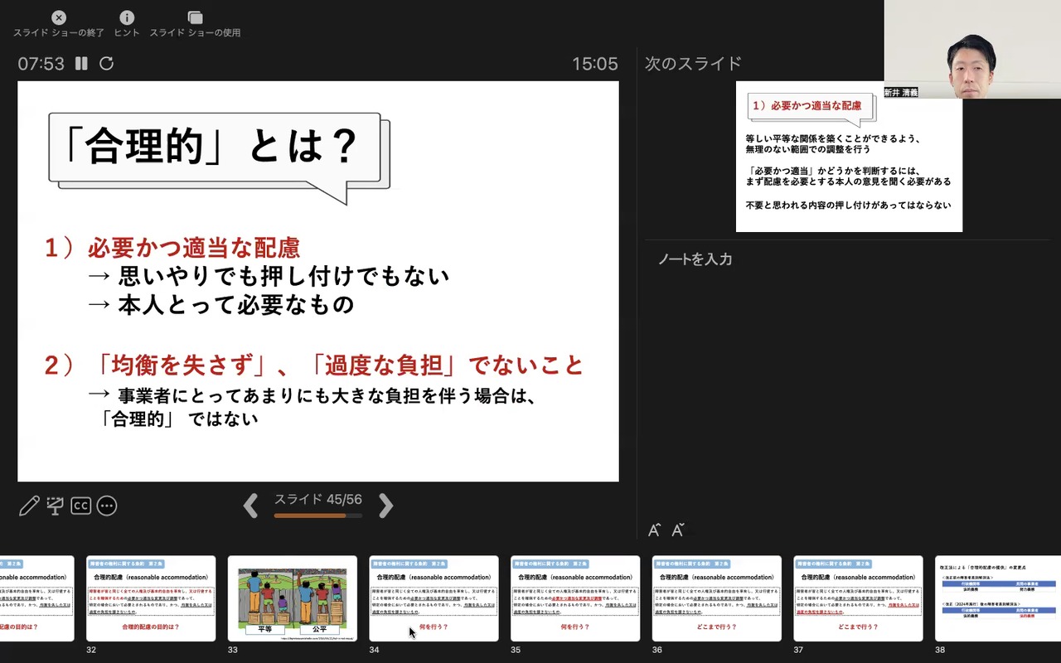Select slide 38 thumbnail
Screen dimensions: 1061x663
click(x=998, y=598)
